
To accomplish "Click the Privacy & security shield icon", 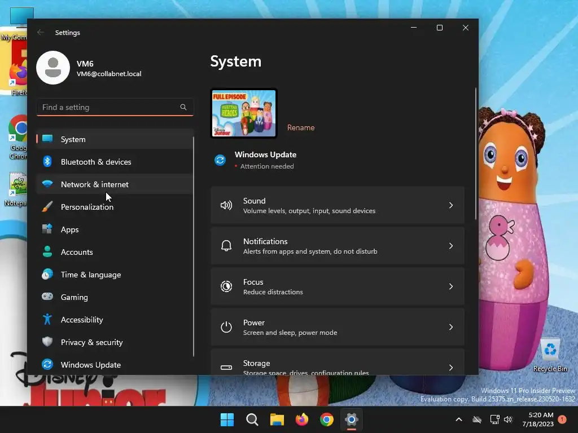I will click(x=47, y=342).
